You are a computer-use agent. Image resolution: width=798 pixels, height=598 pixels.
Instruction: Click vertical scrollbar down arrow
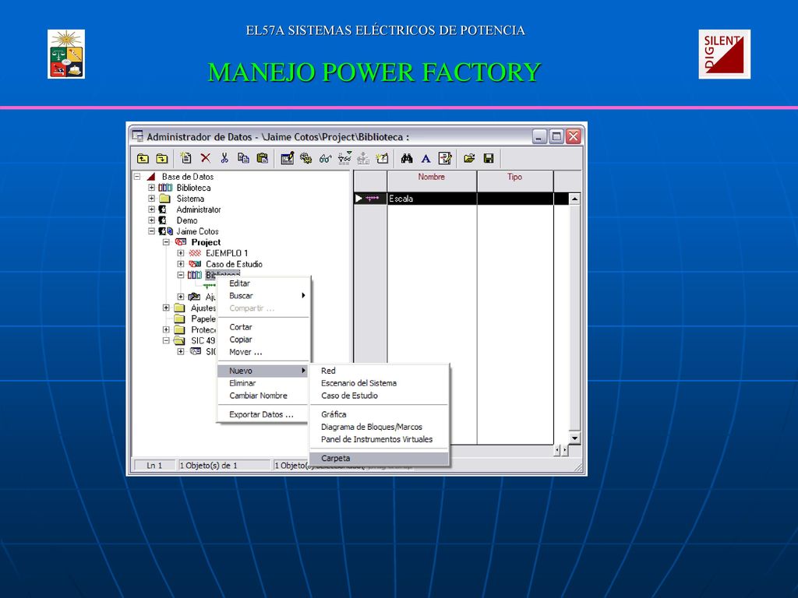pyautogui.click(x=574, y=438)
